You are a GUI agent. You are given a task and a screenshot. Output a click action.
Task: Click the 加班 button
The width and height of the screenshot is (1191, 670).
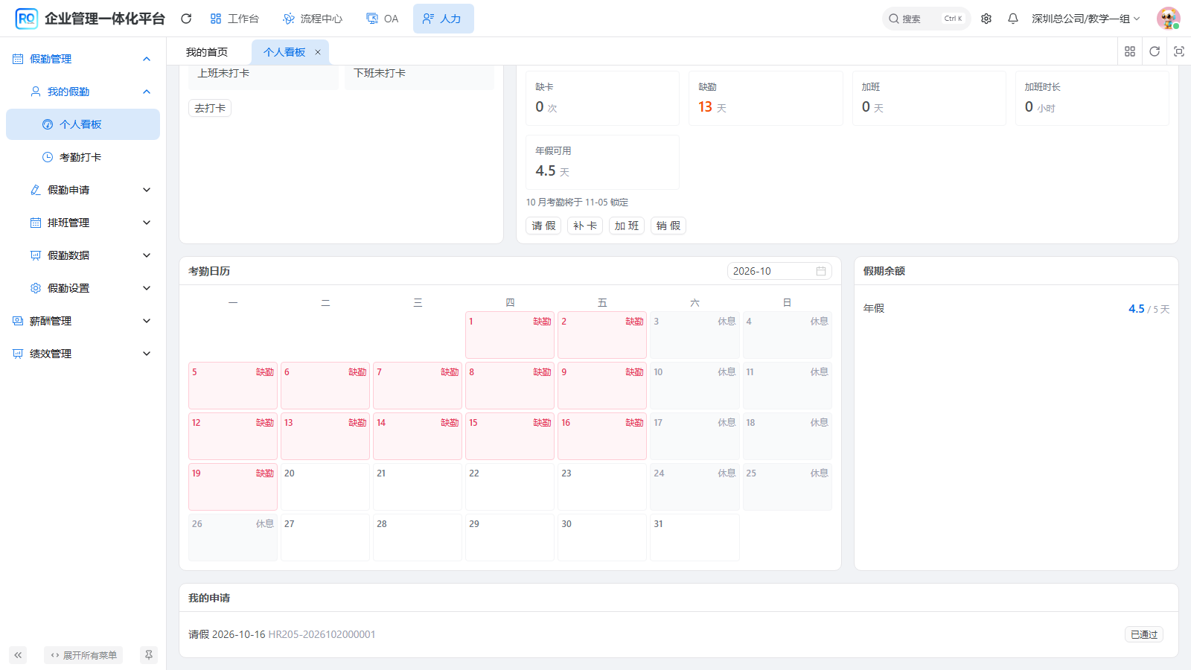(627, 226)
